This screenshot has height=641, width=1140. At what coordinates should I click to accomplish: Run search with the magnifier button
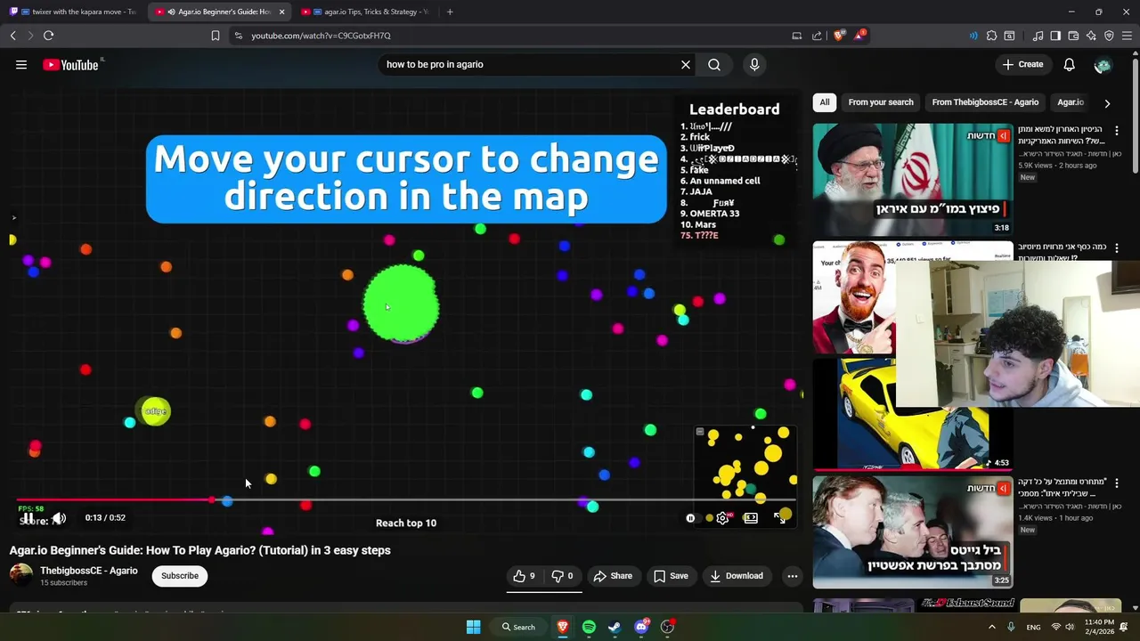click(x=714, y=64)
